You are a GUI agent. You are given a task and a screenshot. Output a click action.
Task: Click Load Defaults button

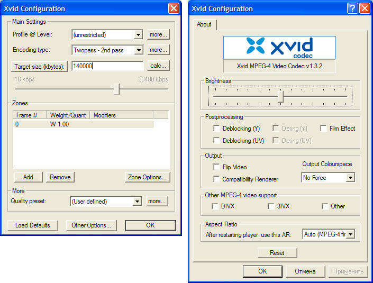pos(33,225)
